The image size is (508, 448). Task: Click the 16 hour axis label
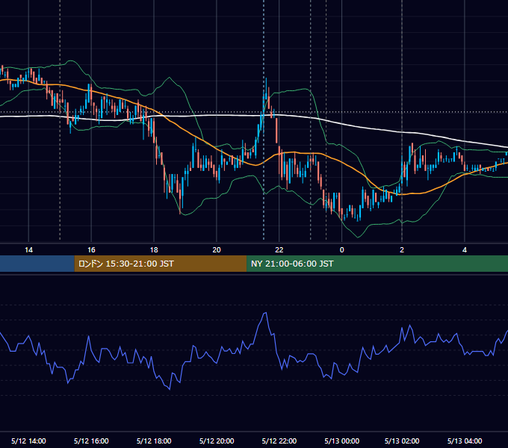click(x=91, y=250)
